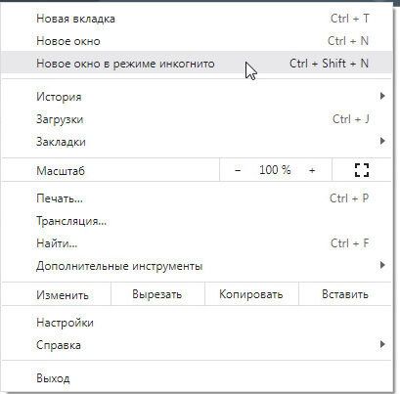This screenshot has width=400, height=394.
Task: Open the История submenu
Action: coord(197,97)
